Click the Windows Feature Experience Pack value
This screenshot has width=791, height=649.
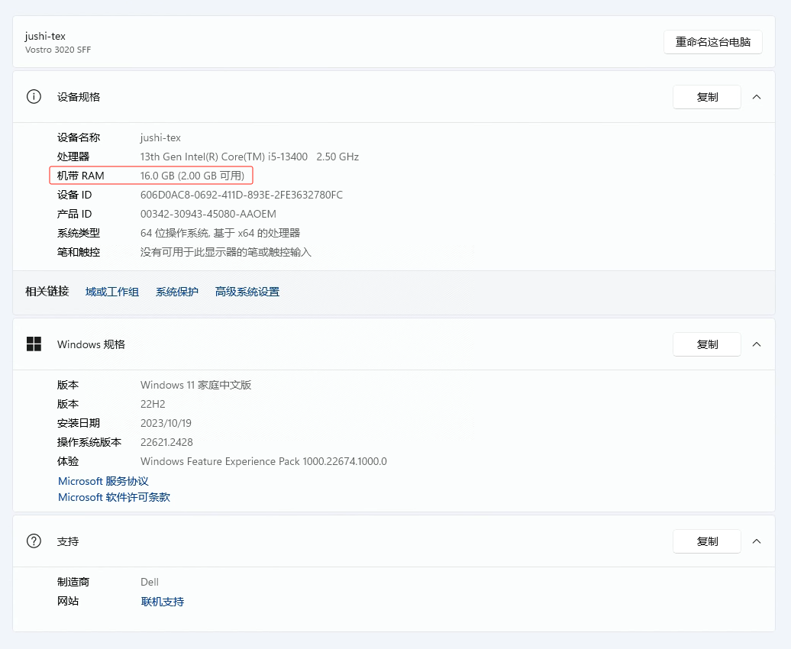pyautogui.click(x=264, y=461)
